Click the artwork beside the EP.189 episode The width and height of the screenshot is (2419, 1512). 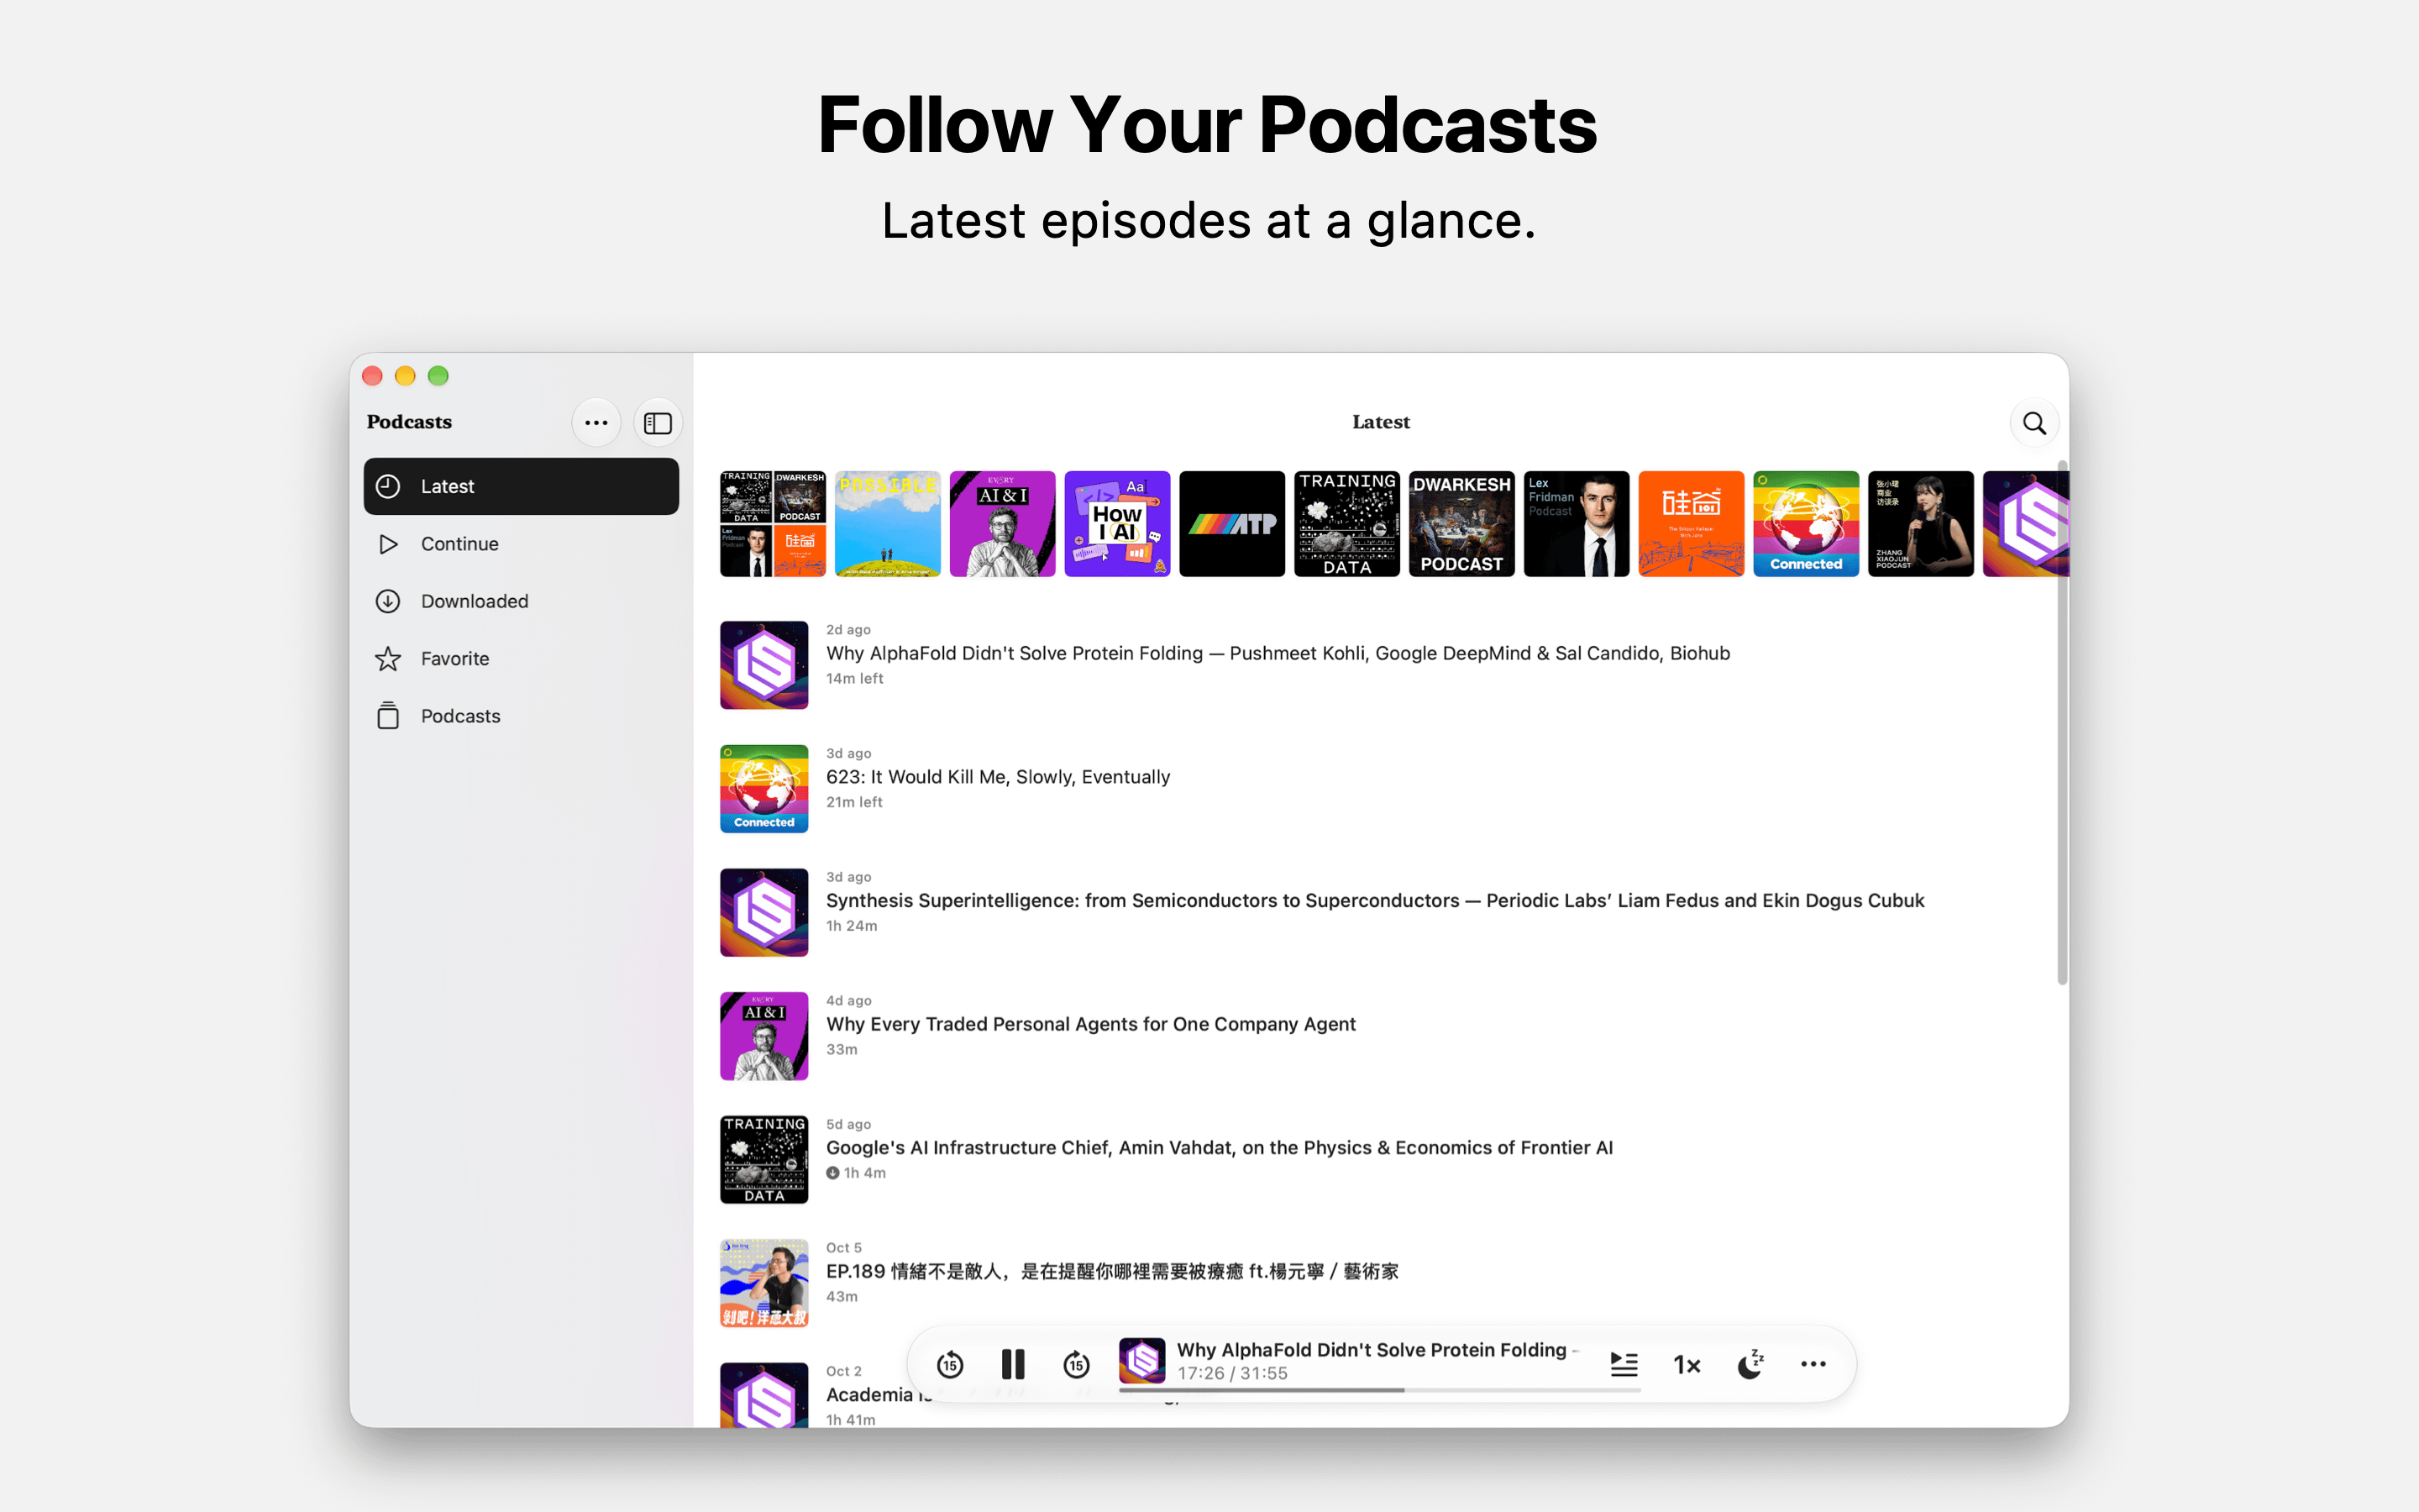[x=763, y=1283]
